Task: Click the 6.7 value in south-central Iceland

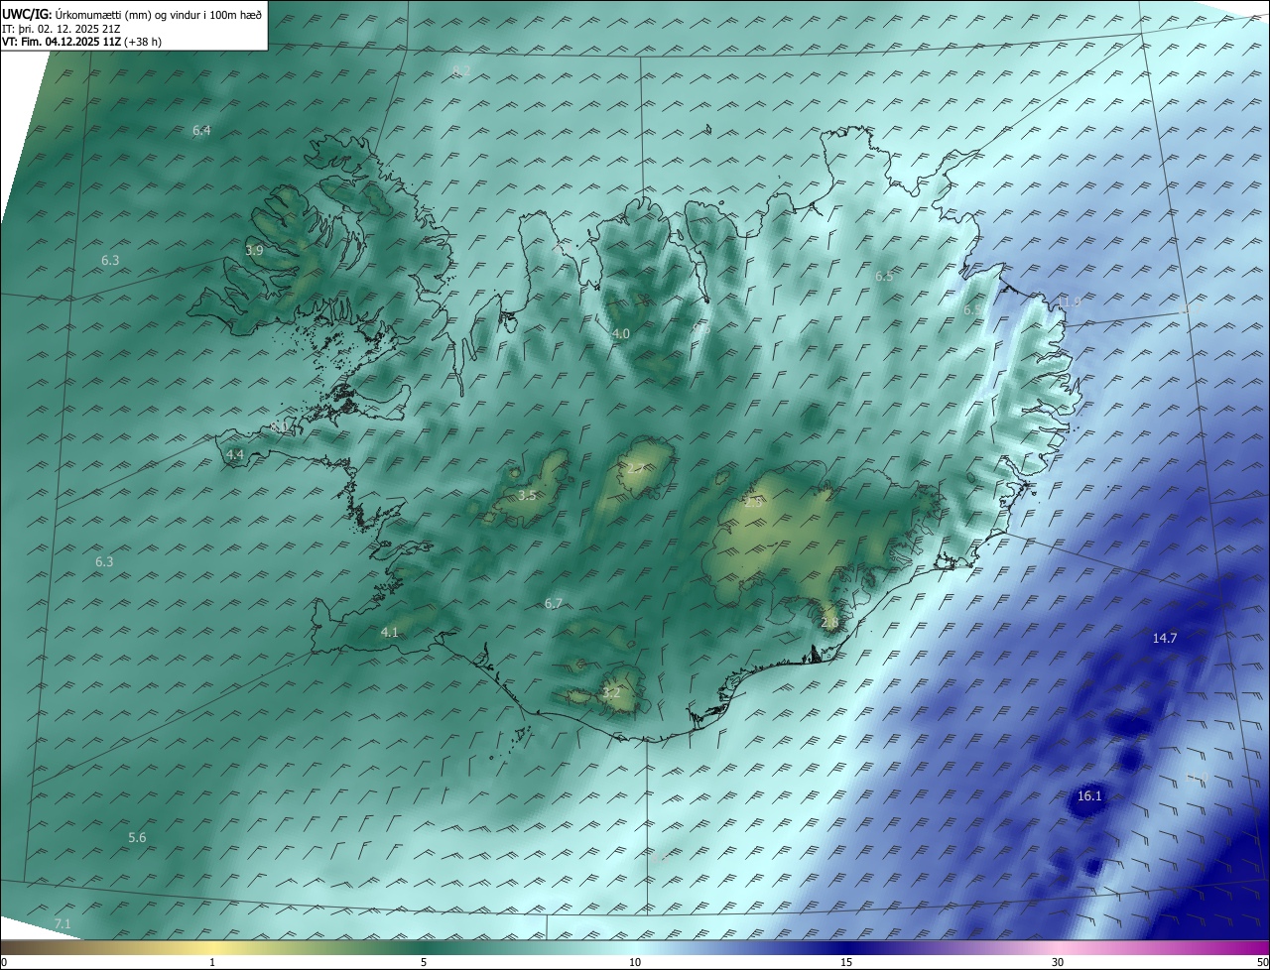Action: coord(554,603)
